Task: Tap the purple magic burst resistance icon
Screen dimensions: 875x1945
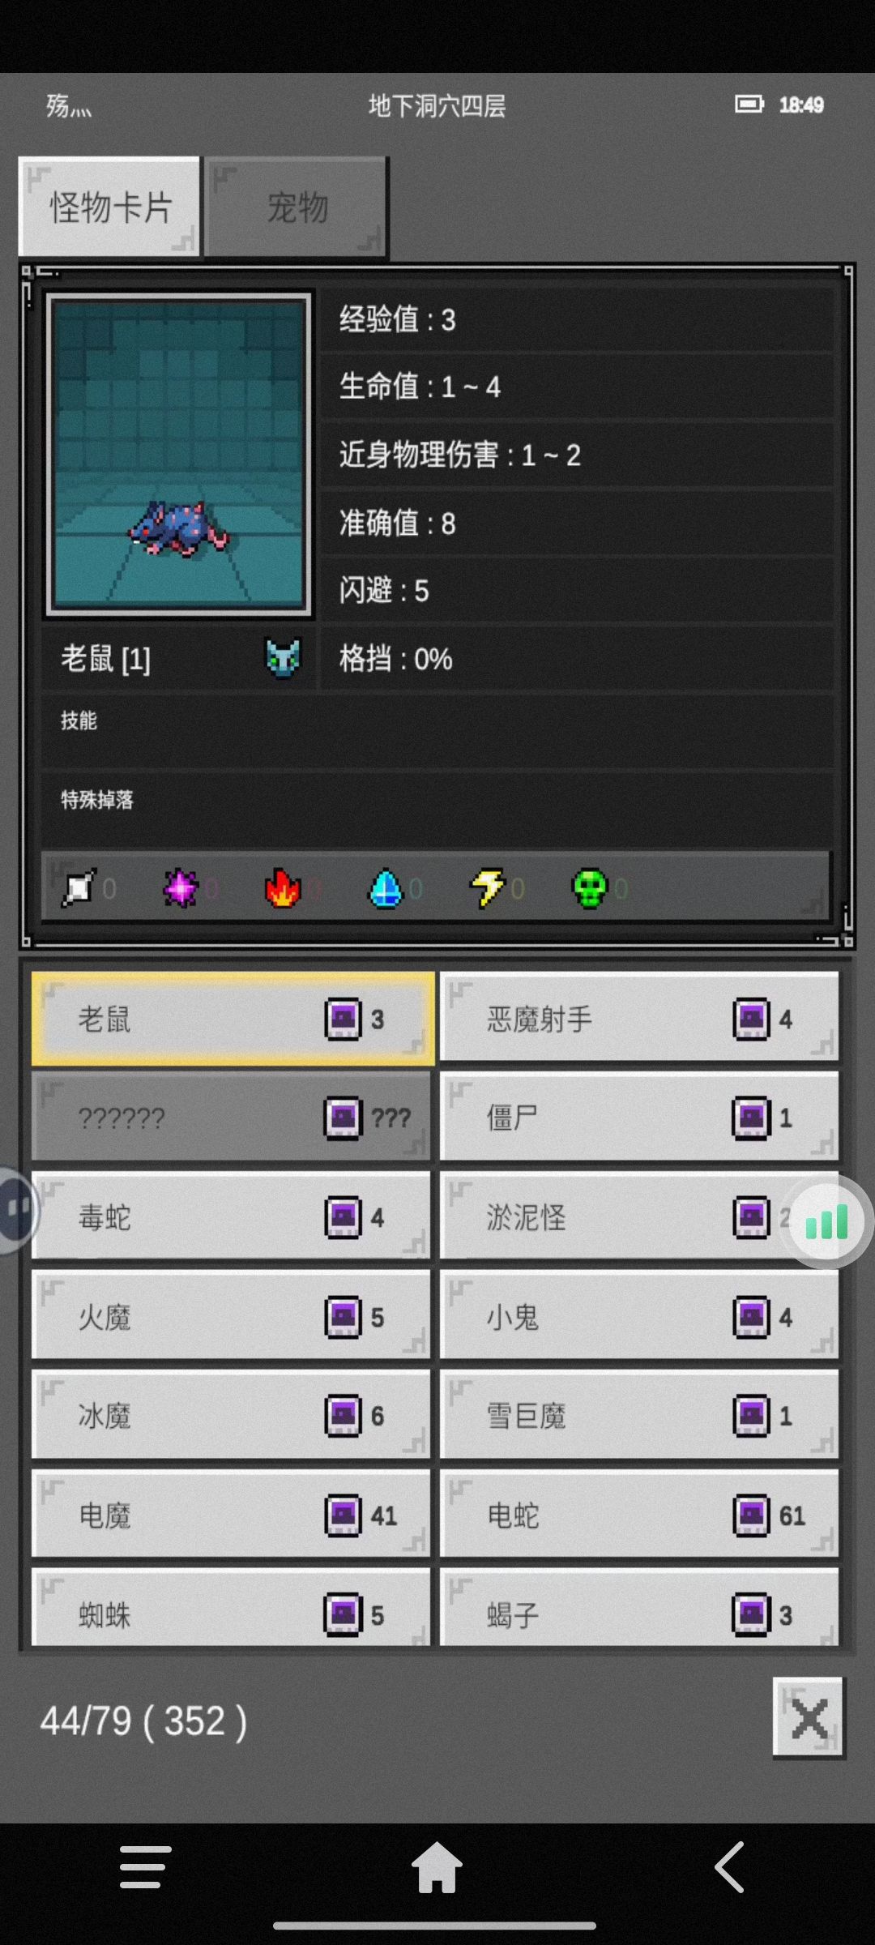Action: pos(181,888)
